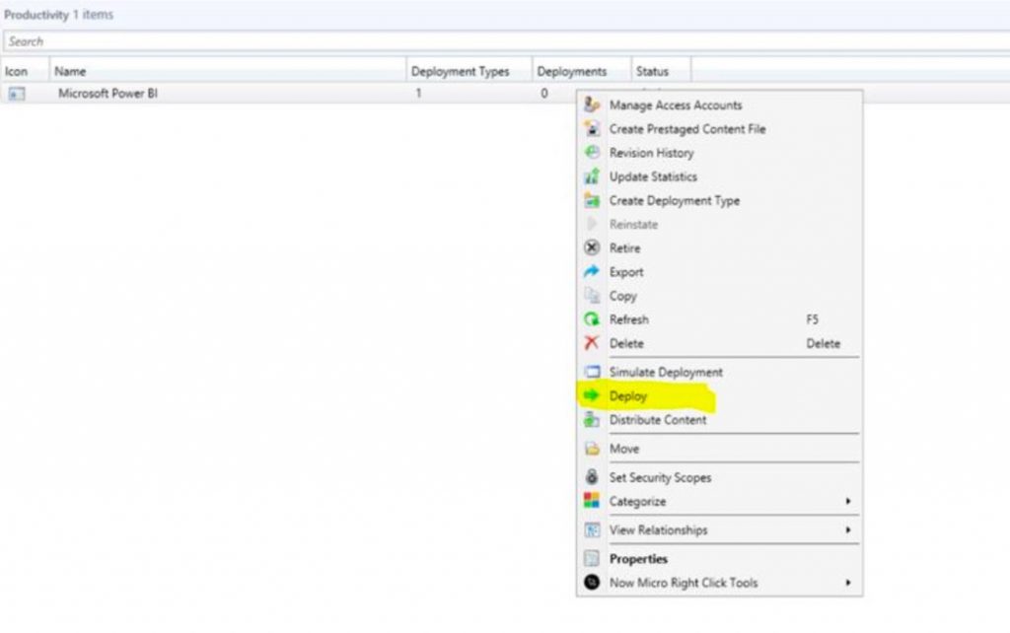1010x633 pixels.
Task: Select the Microsoft Power BI name cell
Action: tap(108, 94)
